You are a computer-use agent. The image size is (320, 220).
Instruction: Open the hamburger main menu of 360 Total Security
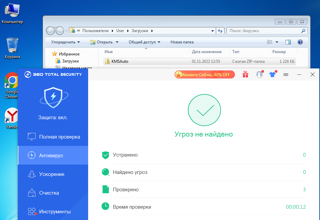(x=286, y=75)
